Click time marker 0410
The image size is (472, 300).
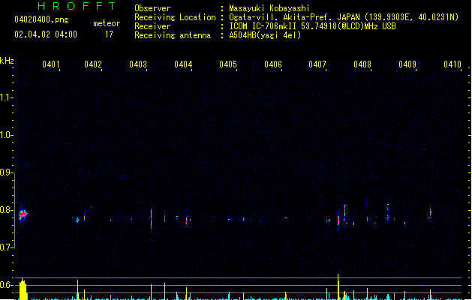[452, 64]
